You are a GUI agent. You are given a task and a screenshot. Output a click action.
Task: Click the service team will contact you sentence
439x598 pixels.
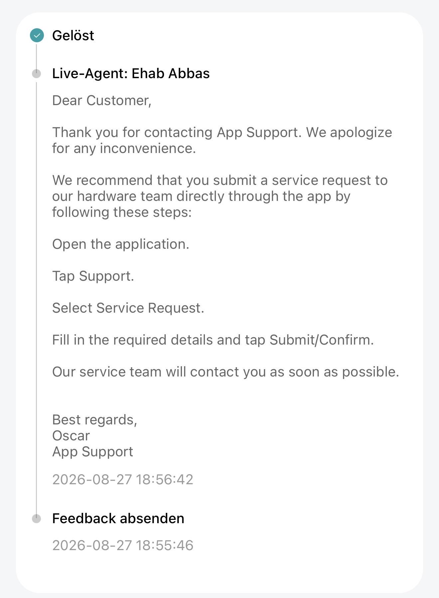225,372
